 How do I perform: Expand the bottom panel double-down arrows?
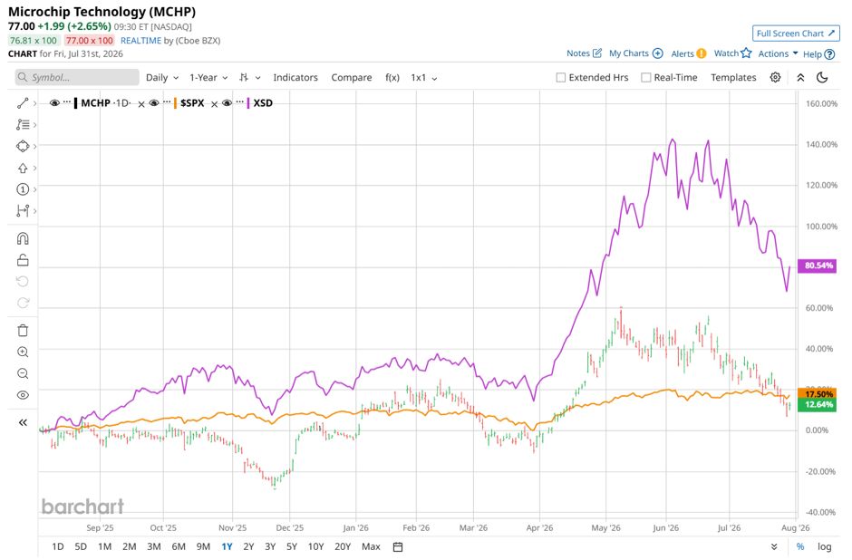(774, 547)
